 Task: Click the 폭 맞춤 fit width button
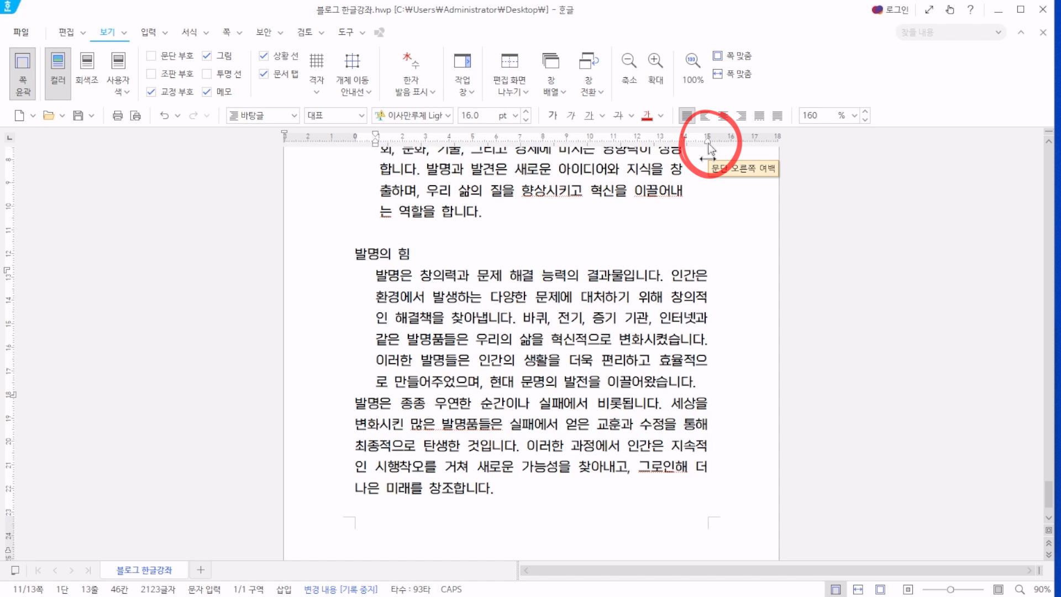(732, 74)
